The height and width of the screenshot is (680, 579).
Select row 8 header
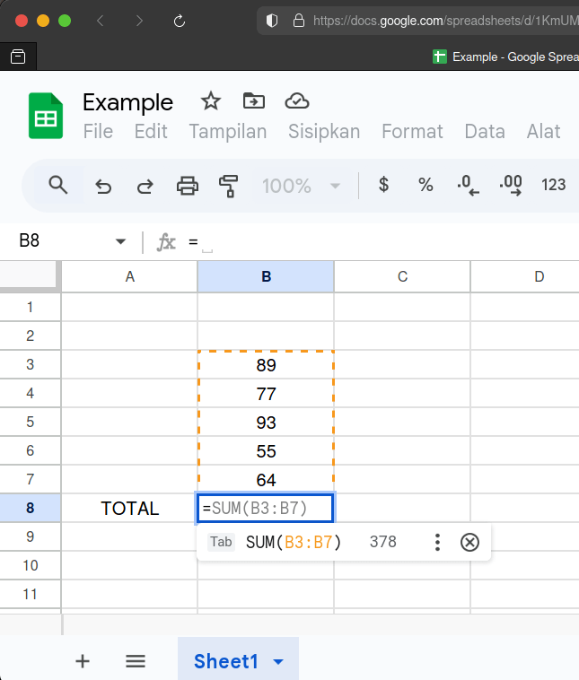pyautogui.click(x=30, y=508)
